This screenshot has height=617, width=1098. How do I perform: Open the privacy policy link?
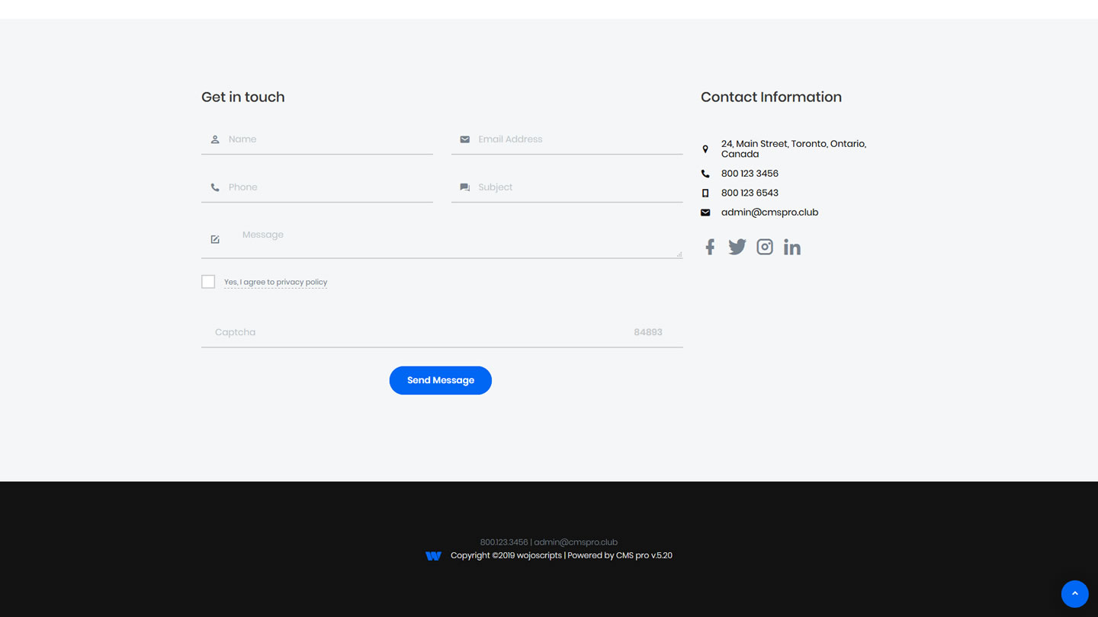tap(301, 282)
